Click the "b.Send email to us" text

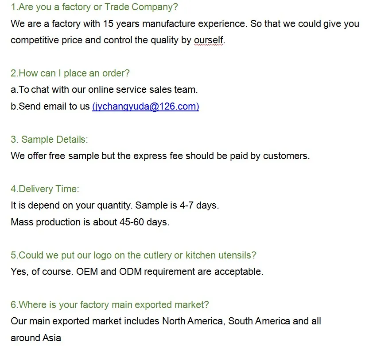tap(50, 106)
